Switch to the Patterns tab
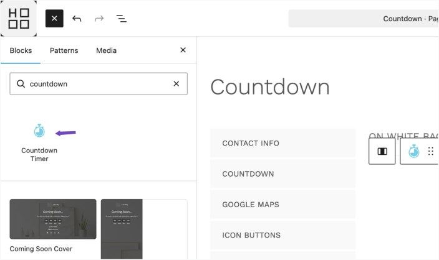This screenshot has width=439, height=260. click(64, 50)
